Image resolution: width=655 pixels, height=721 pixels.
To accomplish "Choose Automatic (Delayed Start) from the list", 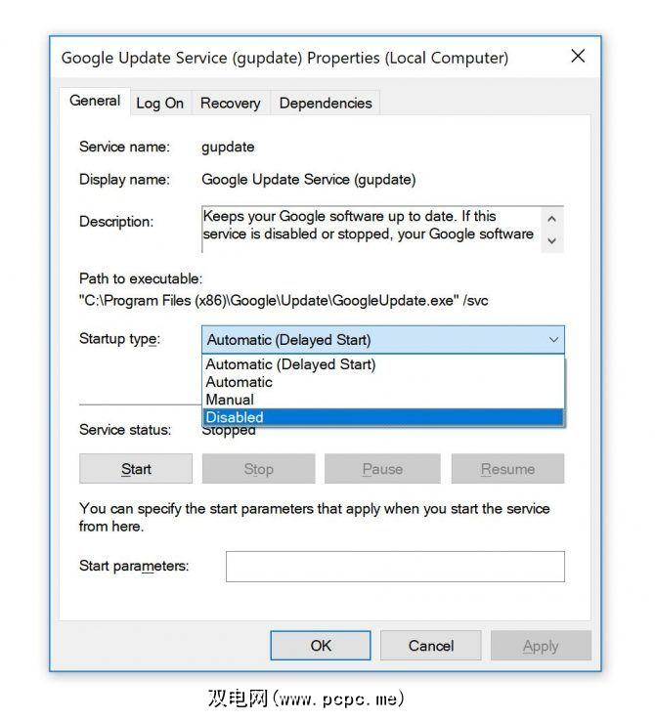I will (383, 364).
